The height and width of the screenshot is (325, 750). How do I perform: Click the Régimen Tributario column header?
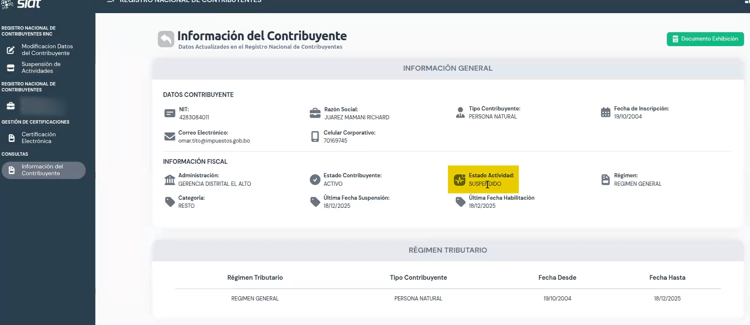(x=255, y=278)
